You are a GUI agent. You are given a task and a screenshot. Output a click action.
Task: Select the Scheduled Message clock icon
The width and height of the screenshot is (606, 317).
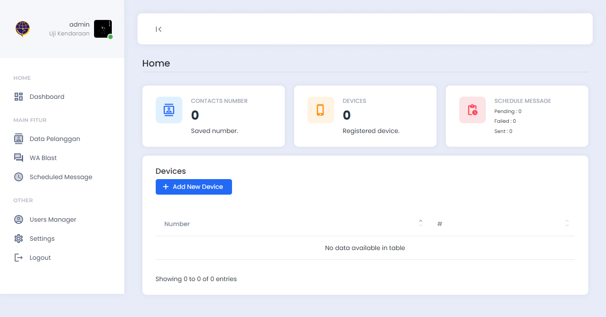click(18, 176)
